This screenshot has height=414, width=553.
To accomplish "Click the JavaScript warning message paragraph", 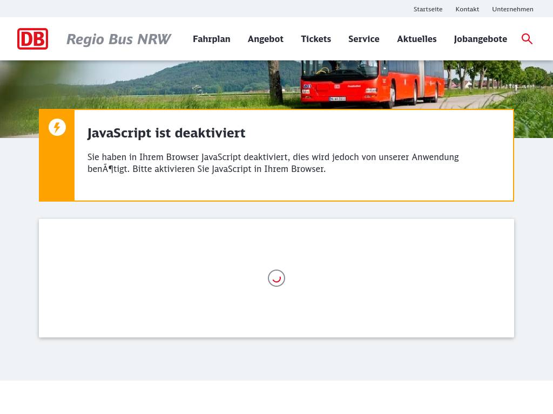I will [x=273, y=163].
